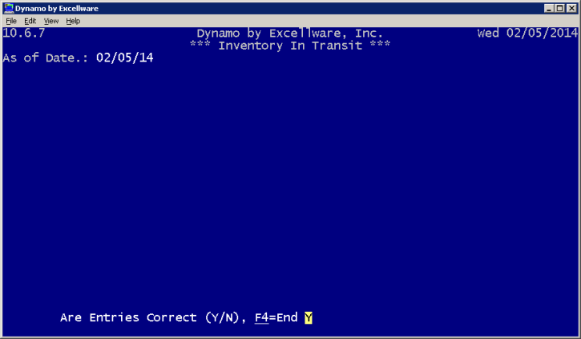
Task: Click the Dynamo by Excellware, Inc. header
Action: 290,34
